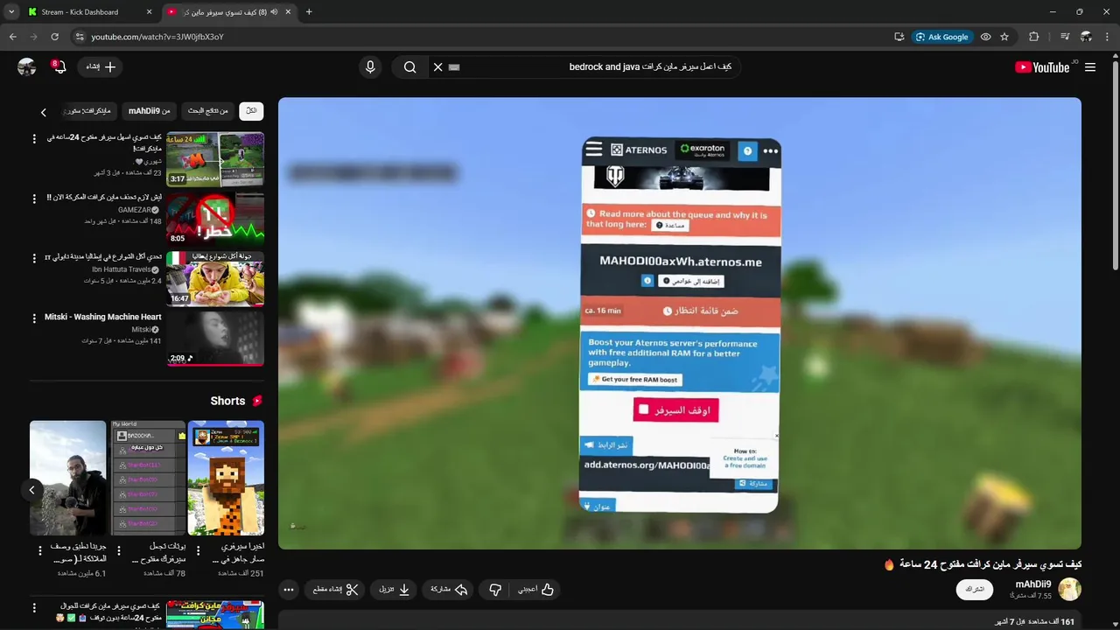1120x630 pixels.
Task: Open the 16:47 Italy street food thumbnail
Action: 215,278
